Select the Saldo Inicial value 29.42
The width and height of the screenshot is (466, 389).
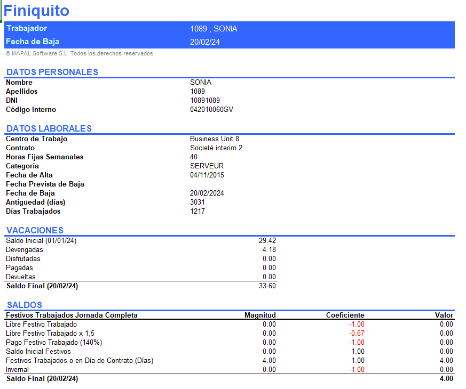click(267, 241)
